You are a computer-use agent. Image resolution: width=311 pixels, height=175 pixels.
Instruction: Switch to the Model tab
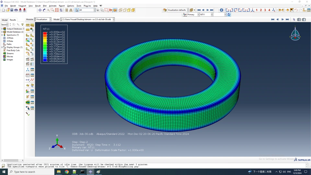[x=5, y=20]
